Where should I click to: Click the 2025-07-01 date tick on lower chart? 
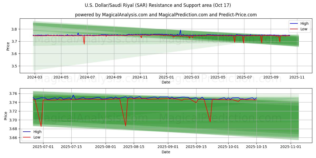[43, 147]
